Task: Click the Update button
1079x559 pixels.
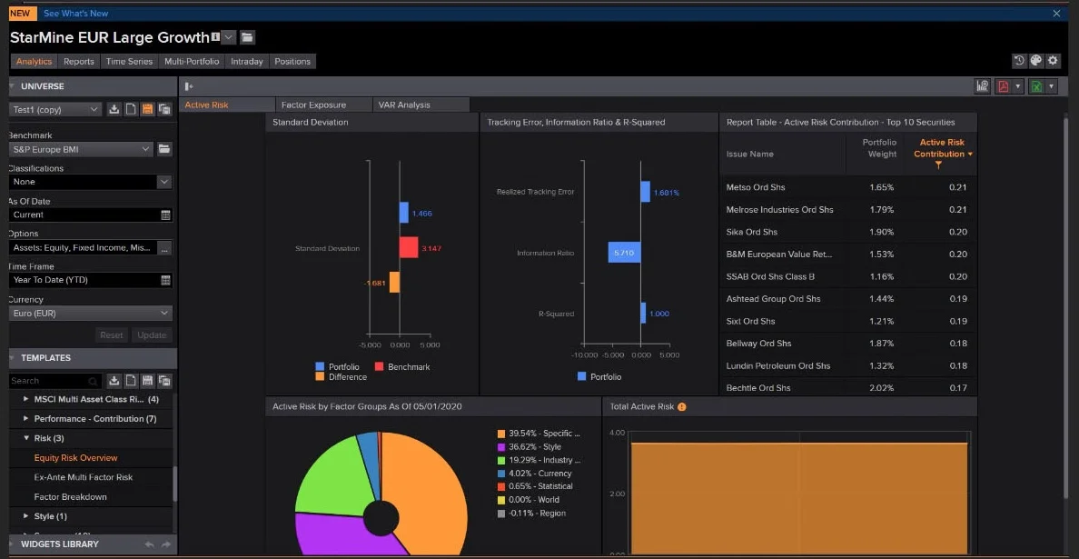Action: click(152, 335)
